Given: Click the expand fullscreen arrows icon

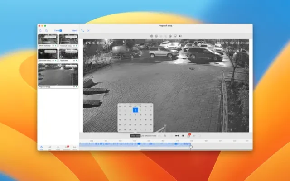Looking at the screenshot, I should pos(83,30).
